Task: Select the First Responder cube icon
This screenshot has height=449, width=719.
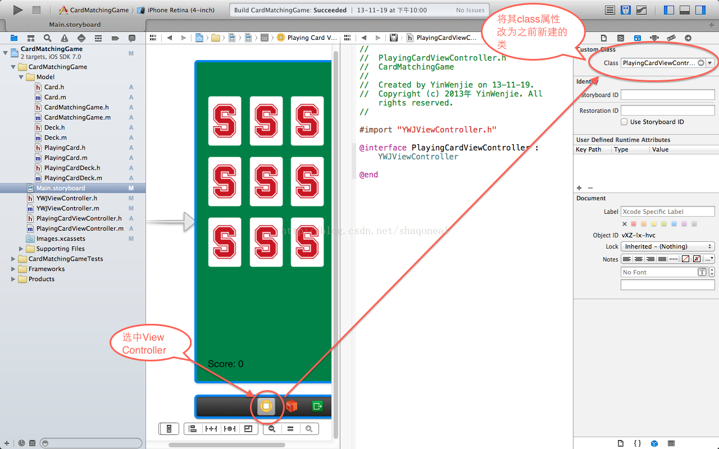Action: 292,406
